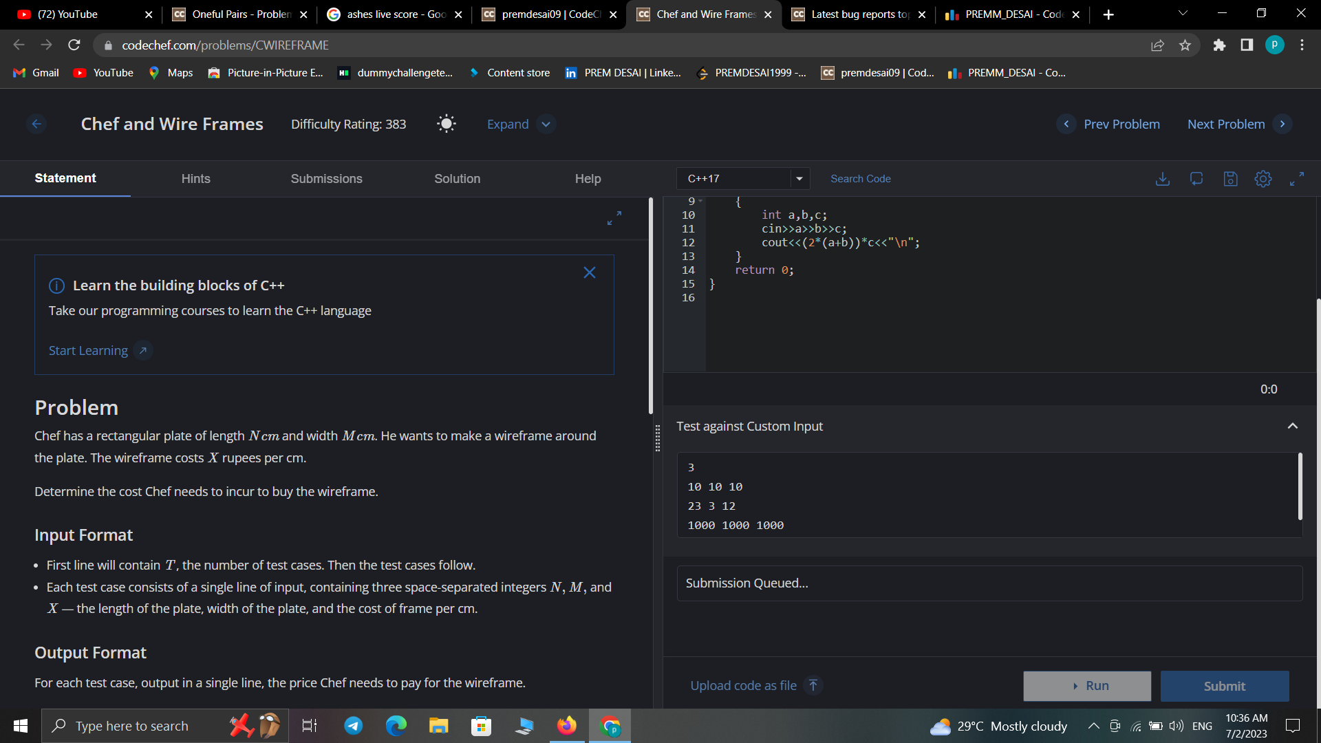Click the reset code icon in editor toolbar

[1196, 179]
